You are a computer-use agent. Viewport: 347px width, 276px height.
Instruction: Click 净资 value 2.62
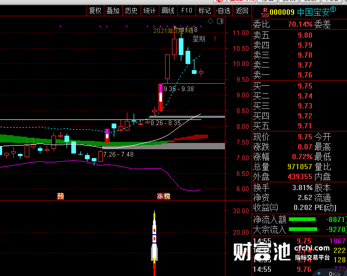point(305,197)
